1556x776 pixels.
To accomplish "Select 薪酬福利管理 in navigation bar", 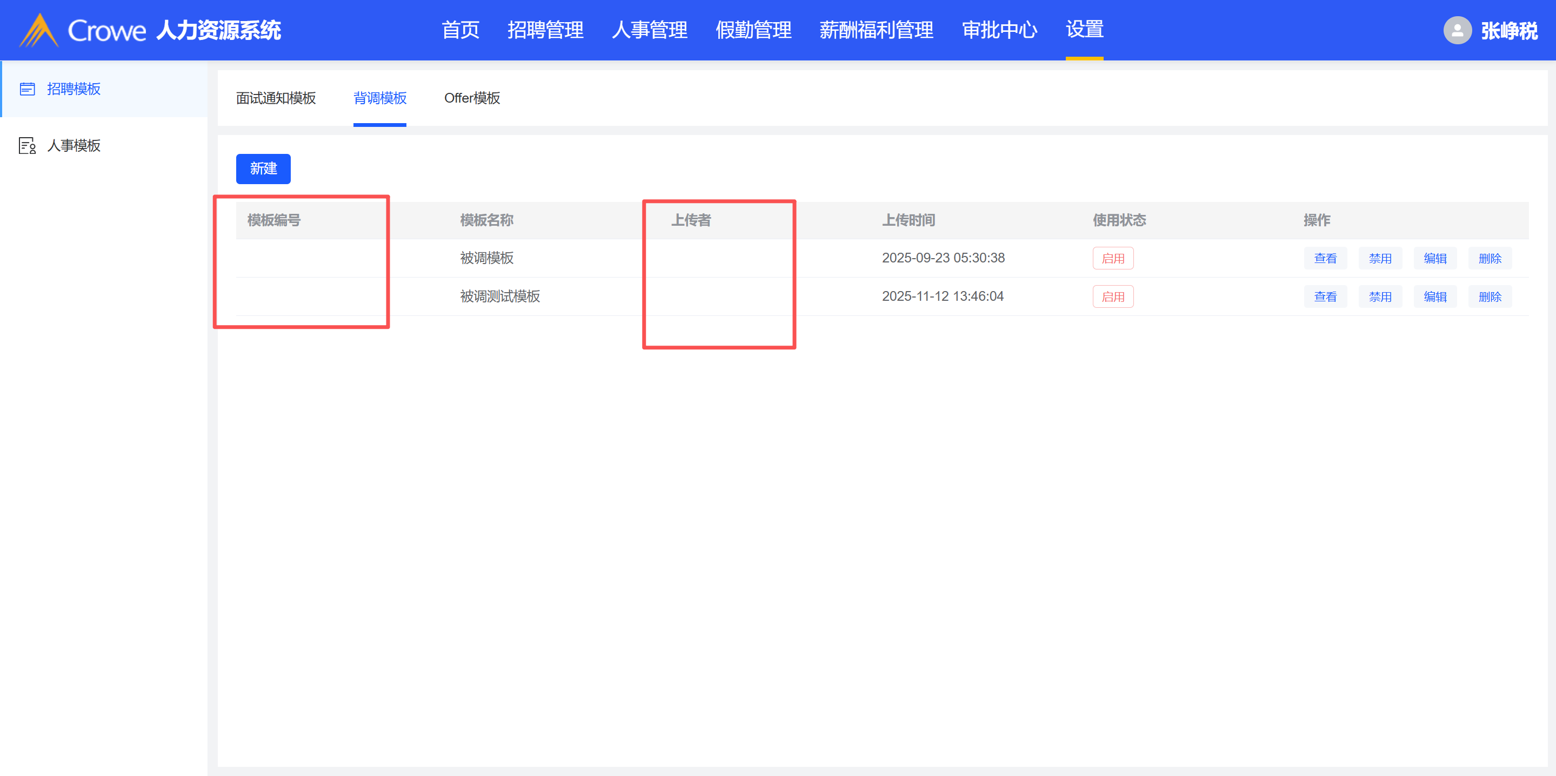I will [x=876, y=30].
